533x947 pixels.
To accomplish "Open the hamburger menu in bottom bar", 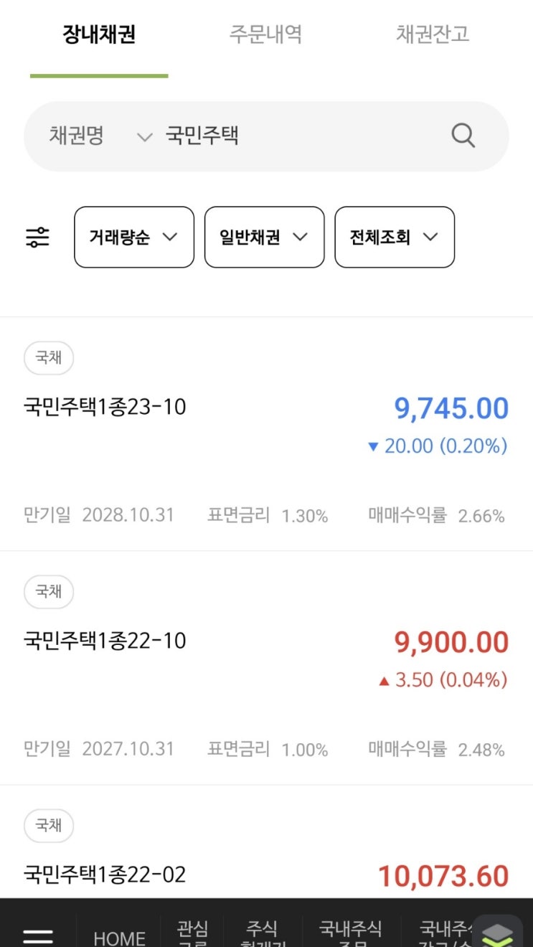I will pos(38,936).
